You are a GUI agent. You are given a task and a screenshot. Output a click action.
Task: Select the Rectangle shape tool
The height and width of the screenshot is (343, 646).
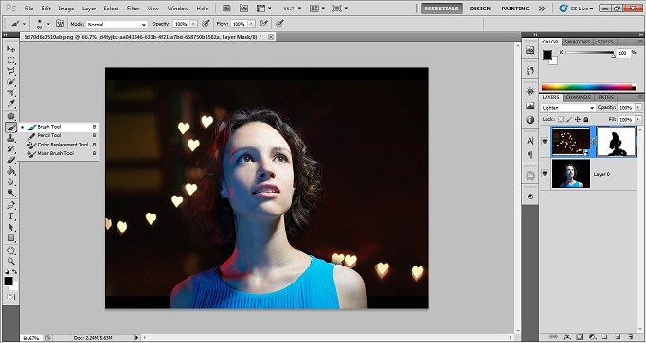point(10,238)
